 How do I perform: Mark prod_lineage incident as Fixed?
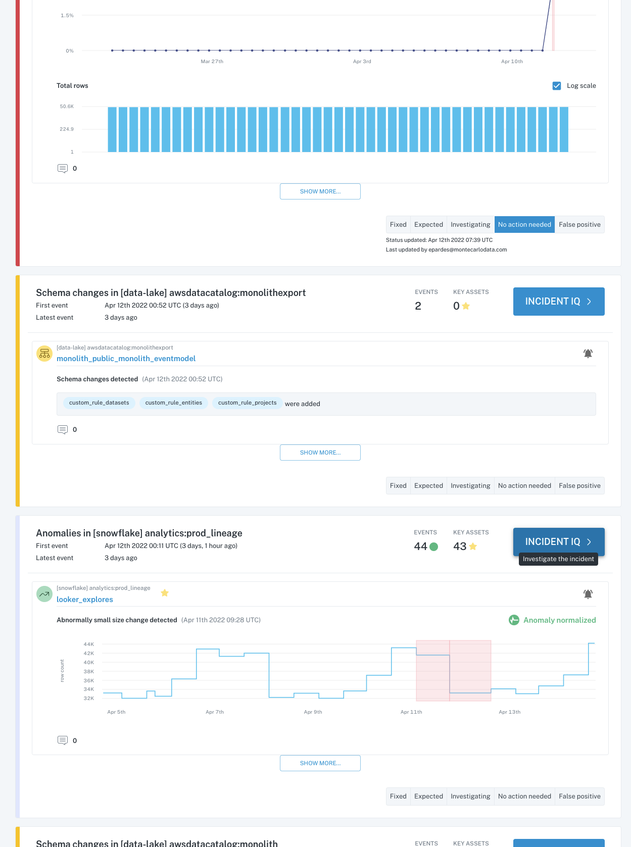pos(398,796)
